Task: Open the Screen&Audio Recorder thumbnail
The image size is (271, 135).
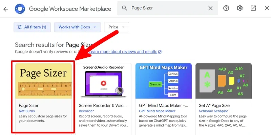Action: [x=104, y=81]
